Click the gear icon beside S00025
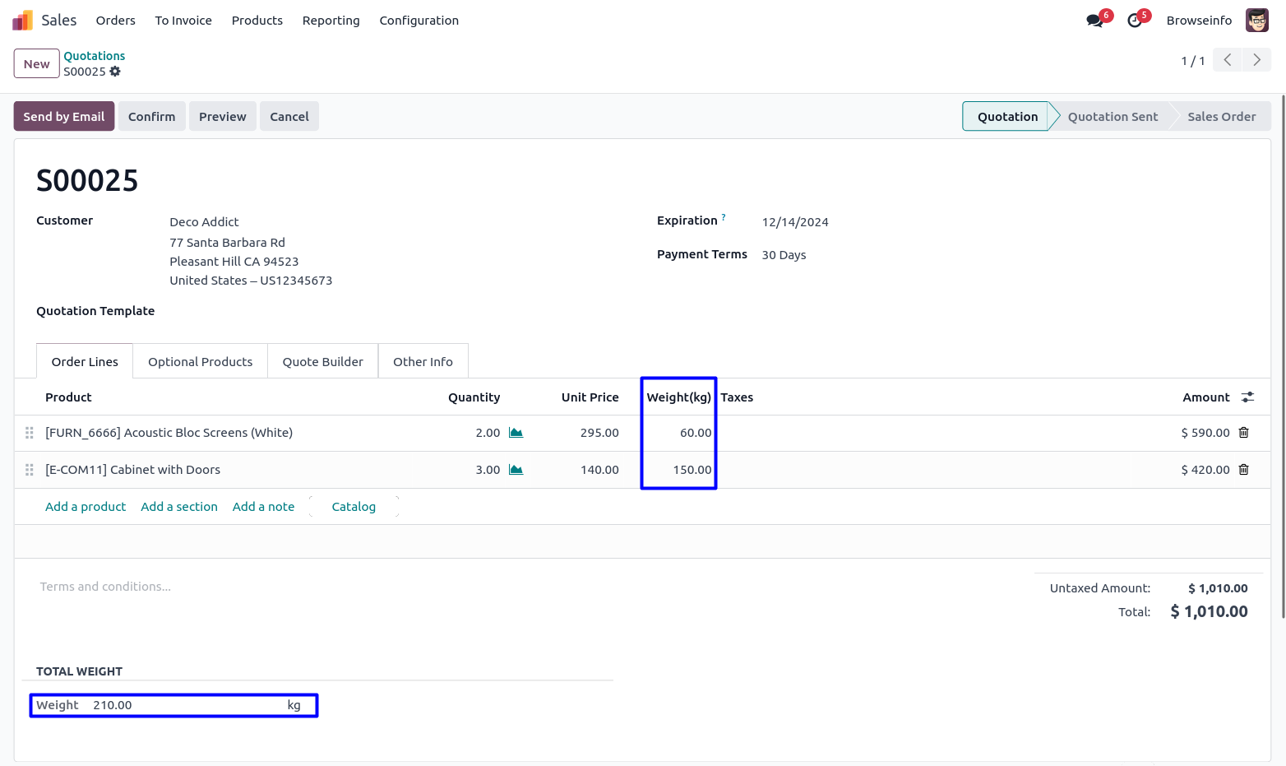Screen dimensions: 1286x766 115,72
